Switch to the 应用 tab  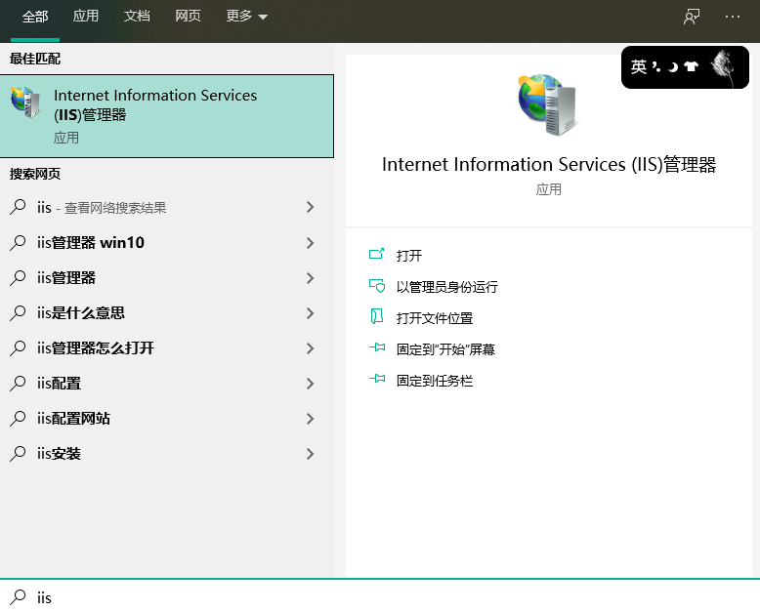[86, 16]
